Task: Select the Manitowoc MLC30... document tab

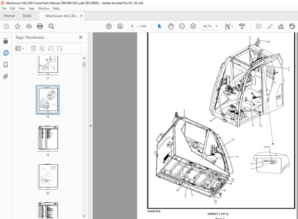Action: pos(62,16)
